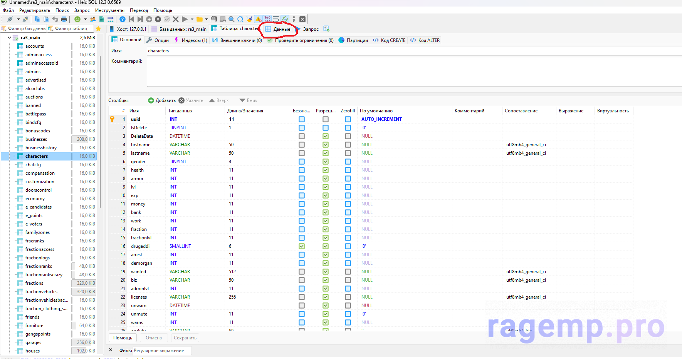Click the Сохранить button
Image resolution: width=682 pixels, height=359 pixels.
(185, 338)
